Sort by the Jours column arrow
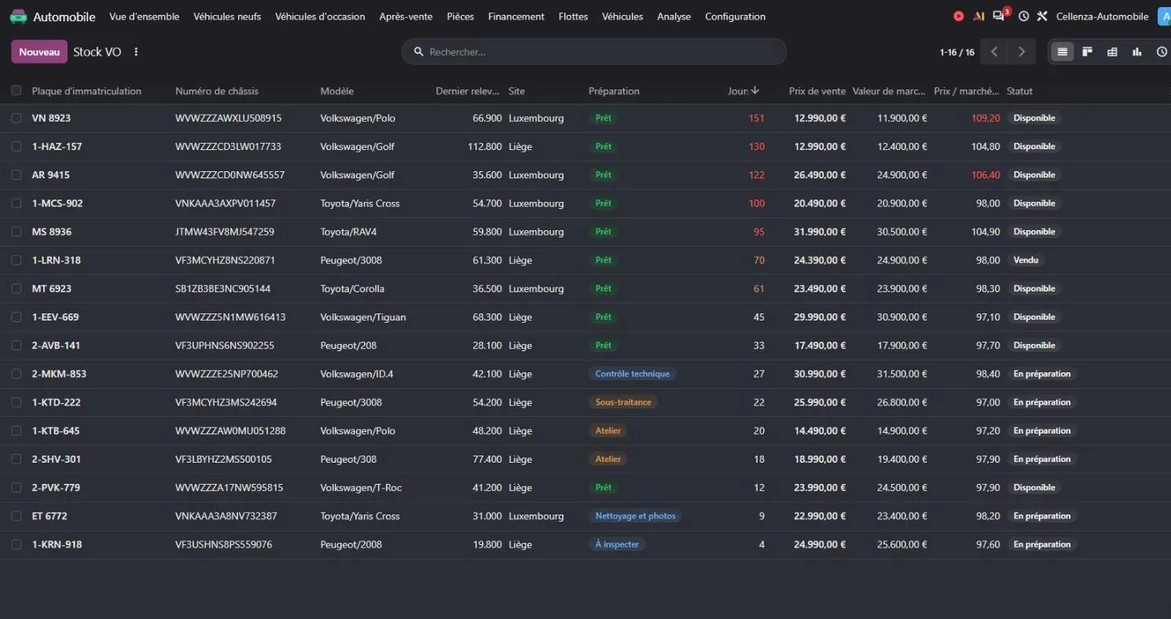The height and width of the screenshot is (619, 1171). pos(755,90)
